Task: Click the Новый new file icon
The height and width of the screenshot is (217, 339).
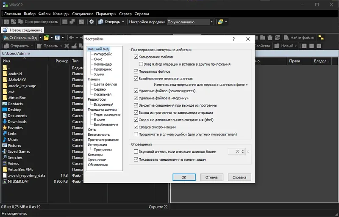Action: click(277, 46)
